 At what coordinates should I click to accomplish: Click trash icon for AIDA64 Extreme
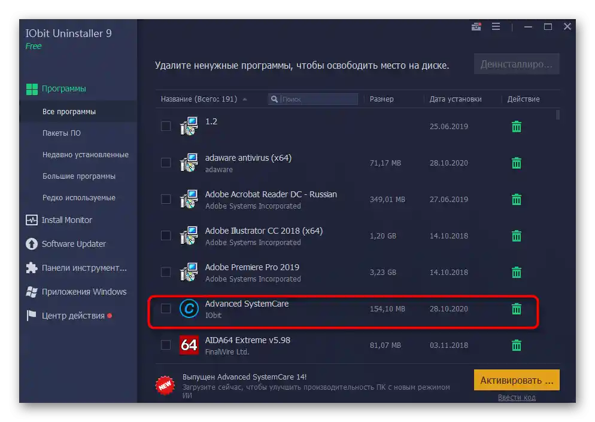tap(516, 345)
